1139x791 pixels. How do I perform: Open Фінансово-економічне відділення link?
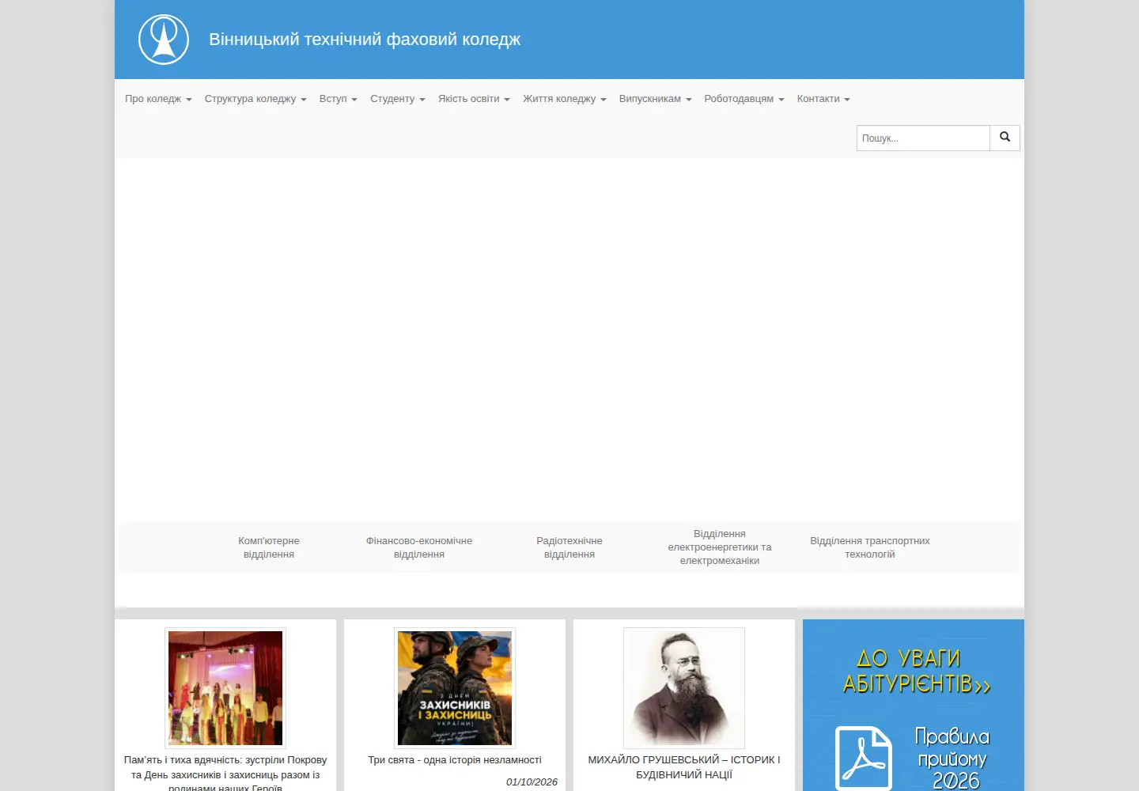419,547
